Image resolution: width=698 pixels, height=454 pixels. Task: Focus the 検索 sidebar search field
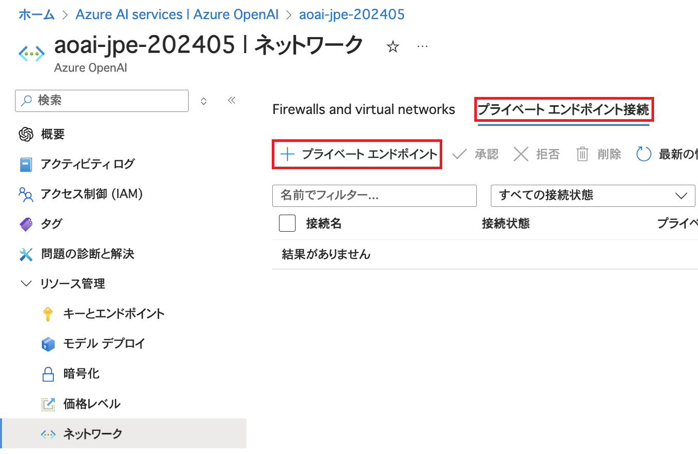[102, 101]
